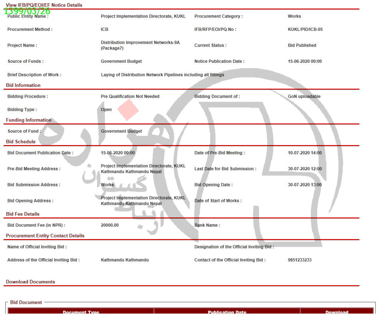Click the Bid Information section heading
Screen dimensions: 381x315
pyautogui.click(x=23, y=85)
